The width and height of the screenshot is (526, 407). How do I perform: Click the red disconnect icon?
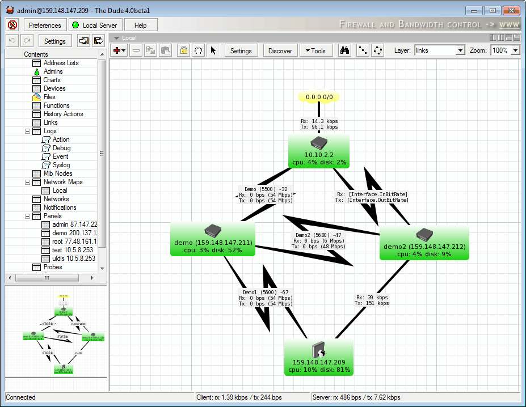[x=12, y=25]
